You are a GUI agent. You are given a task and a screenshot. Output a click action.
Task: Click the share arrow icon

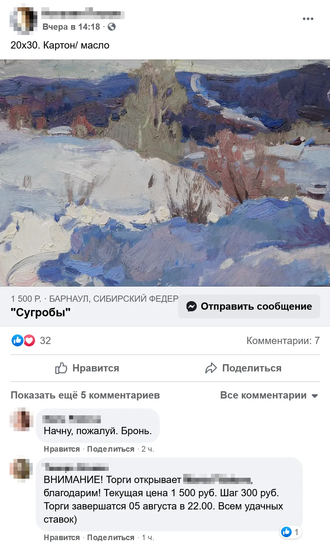pyautogui.click(x=211, y=368)
